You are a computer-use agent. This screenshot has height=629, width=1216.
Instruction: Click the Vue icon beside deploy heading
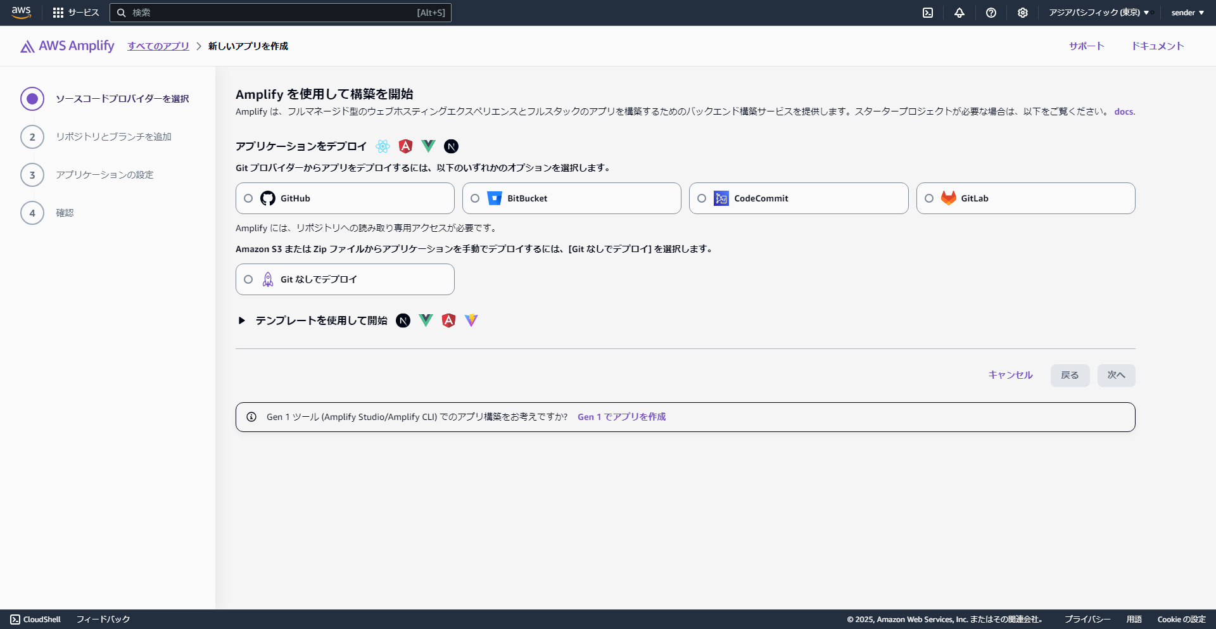click(x=428, y=146)
